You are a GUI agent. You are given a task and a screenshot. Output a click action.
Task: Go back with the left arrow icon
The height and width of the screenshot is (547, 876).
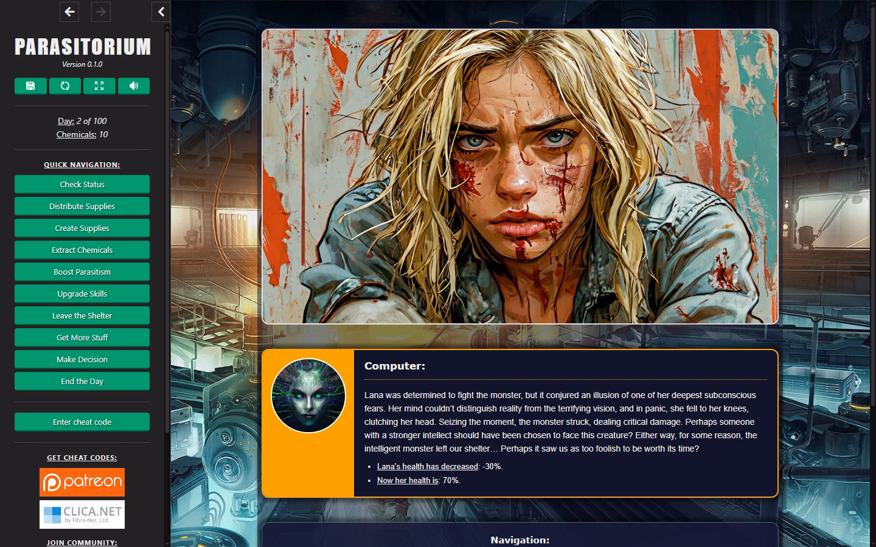(69, 12)
